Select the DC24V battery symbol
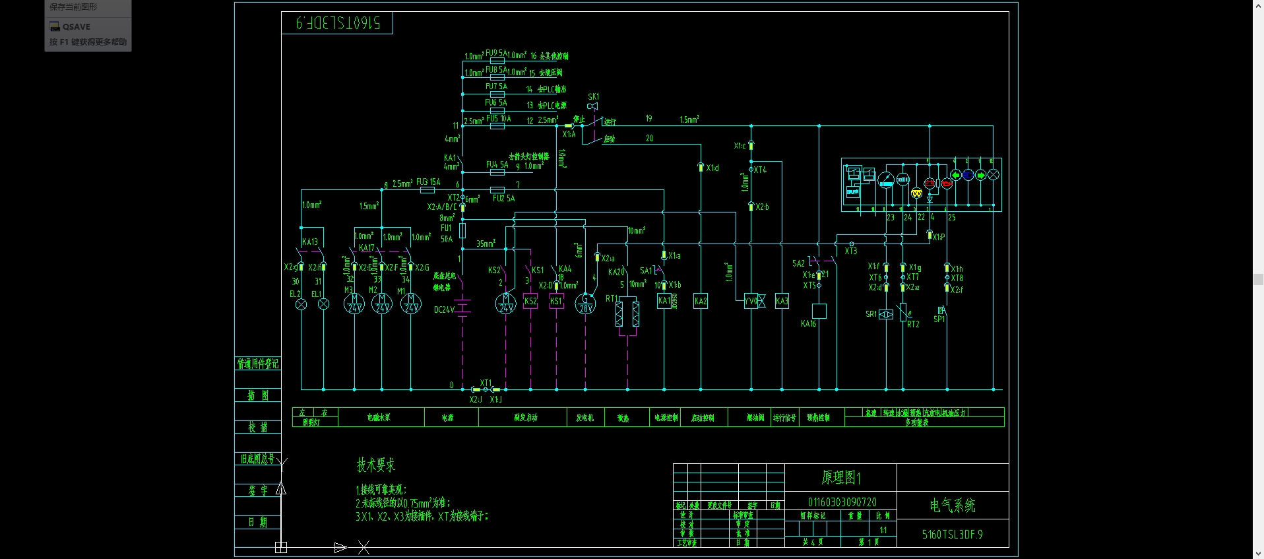Screen dimensions: 1264x559 pyautogui.click(x=462, y=308)
